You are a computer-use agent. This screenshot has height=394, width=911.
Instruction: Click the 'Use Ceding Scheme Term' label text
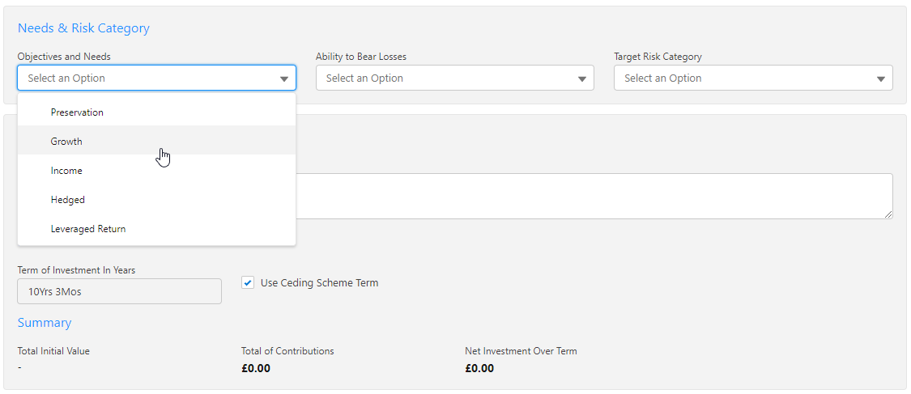319,283
